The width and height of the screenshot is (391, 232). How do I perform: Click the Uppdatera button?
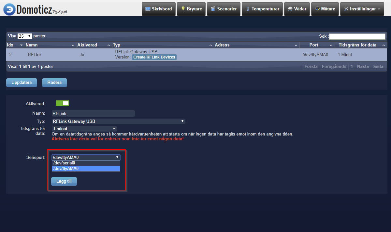point(22,83)
